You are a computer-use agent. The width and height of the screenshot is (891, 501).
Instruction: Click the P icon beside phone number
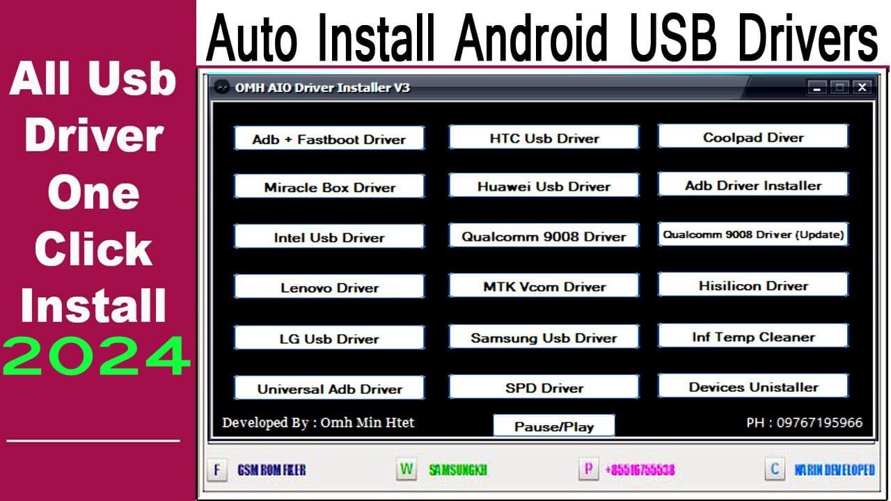[588, 469]
